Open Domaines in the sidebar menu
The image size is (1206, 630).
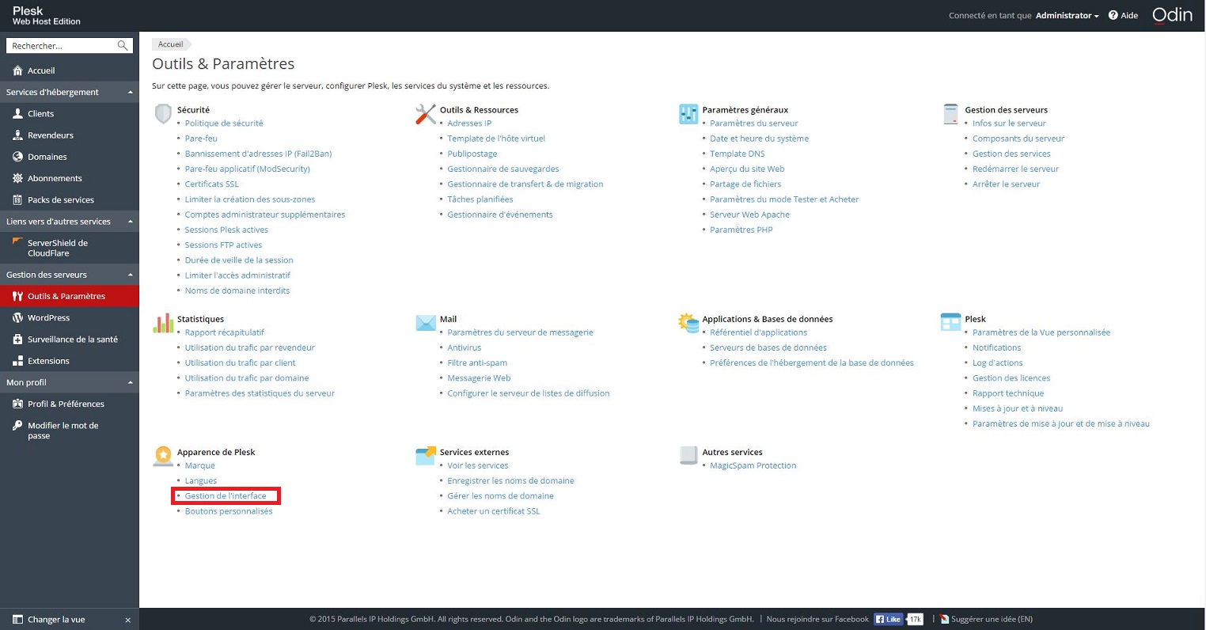pyautogui.click(x=47, y=157)
